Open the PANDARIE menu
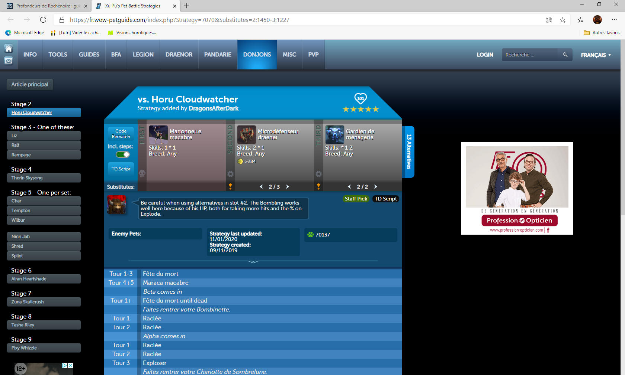 pos(218,55)
